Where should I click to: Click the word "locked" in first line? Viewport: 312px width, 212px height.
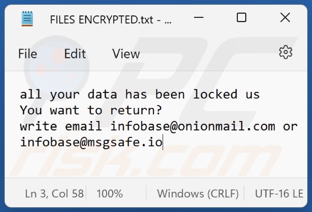215,94
